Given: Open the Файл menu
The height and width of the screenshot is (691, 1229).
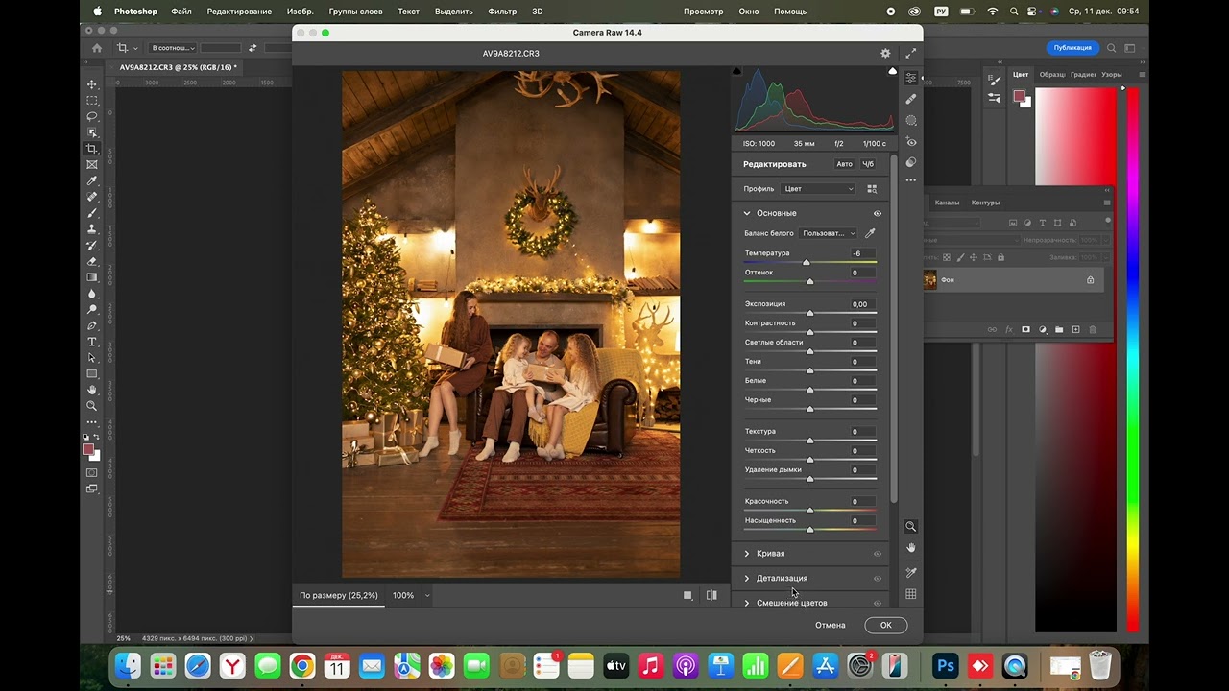Looking at the screenshot, I should pyautogui.click(x=181, y=12).
